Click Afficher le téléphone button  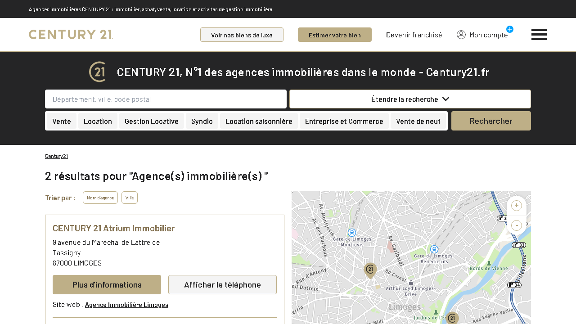coord(222,285)
